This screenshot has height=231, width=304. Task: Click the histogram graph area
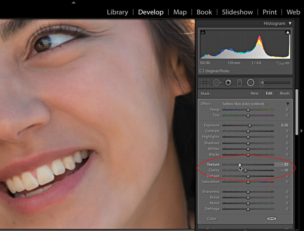[x=245, y=44]
